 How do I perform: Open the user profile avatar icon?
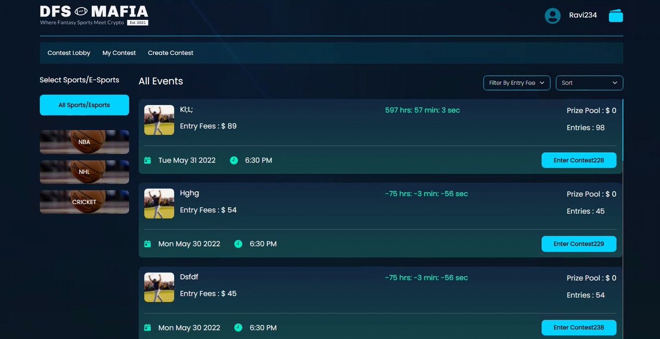coord(552,16)
